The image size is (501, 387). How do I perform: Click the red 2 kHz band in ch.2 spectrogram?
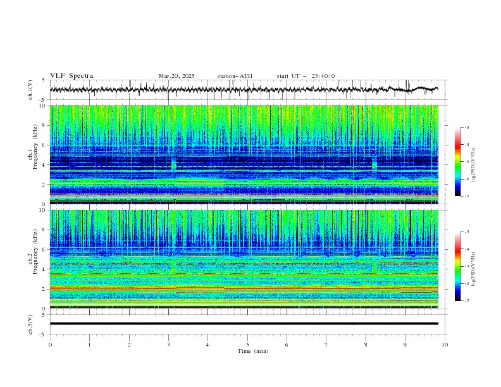[x=244, y=288]
